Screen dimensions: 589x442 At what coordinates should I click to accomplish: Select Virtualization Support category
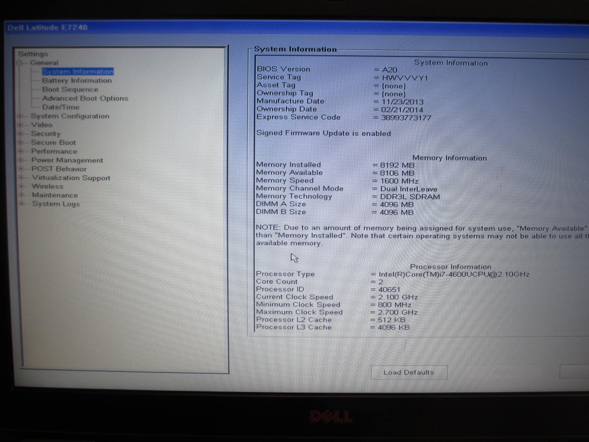point(71,178)
